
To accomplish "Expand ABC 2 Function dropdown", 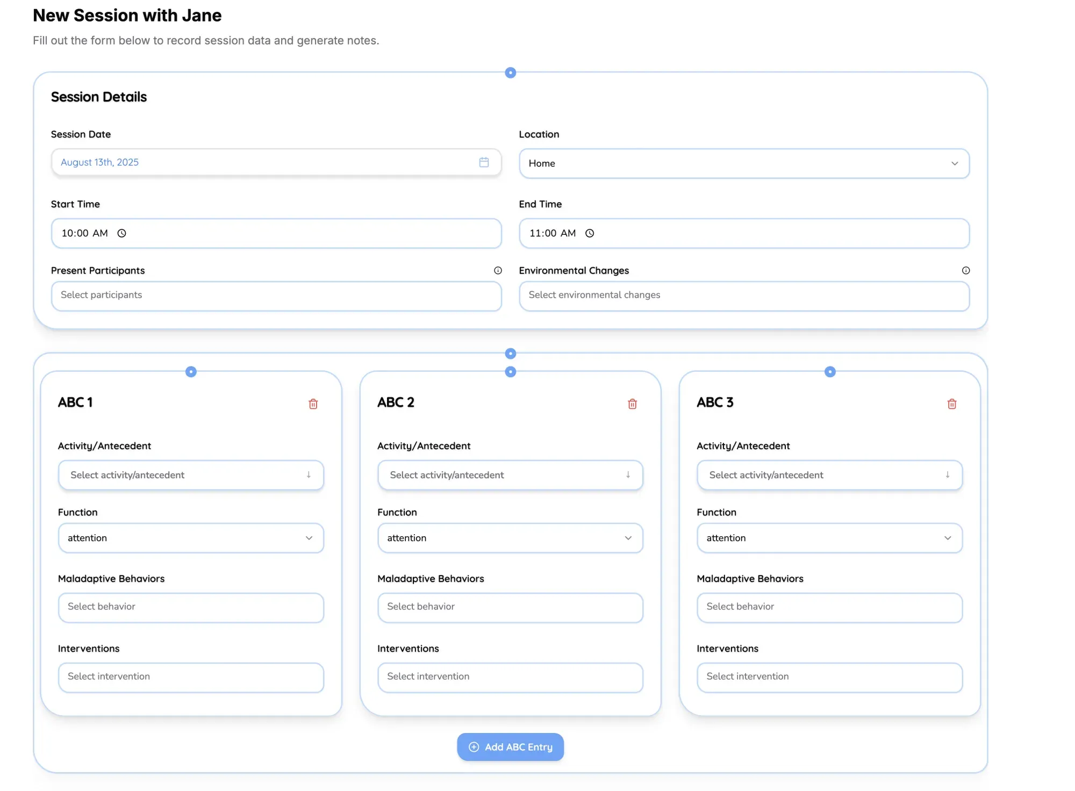I will click(x=510, y=538).
